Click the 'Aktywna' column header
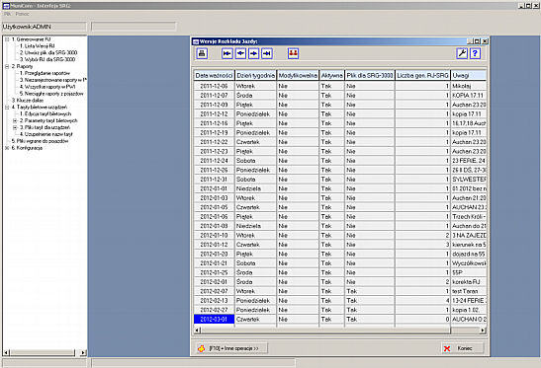Screen dimensions: 541x368 (x=332, y=75)
